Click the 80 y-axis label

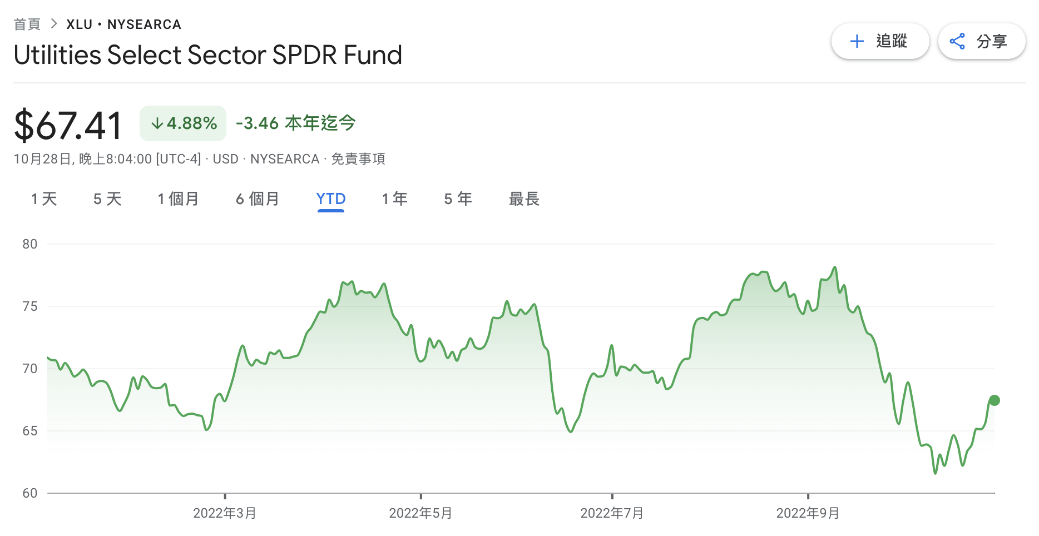[x=30, y=244]
